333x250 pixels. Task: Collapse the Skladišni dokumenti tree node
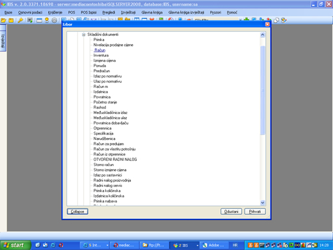pos(84,35)
